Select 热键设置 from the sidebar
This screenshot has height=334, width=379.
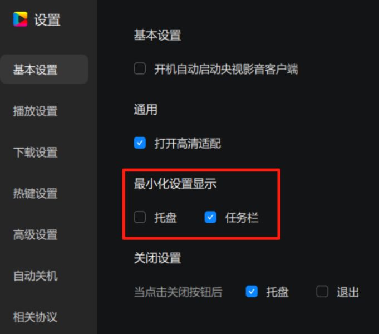point(35,194)
